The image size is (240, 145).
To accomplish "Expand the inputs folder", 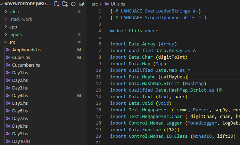I will pos(6,34).
